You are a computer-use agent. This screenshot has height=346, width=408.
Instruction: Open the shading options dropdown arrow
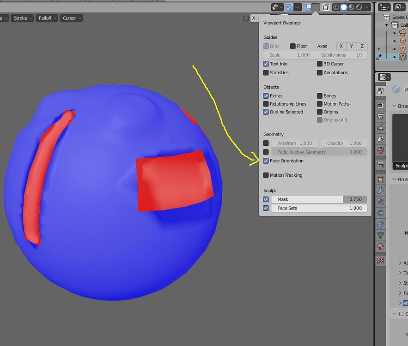(366, 7)
